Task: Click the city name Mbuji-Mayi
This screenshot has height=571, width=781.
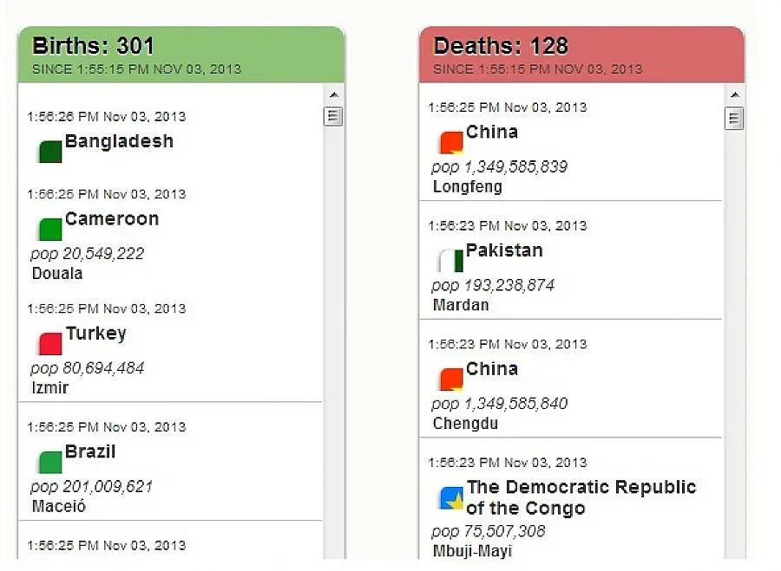Action: 472,551
